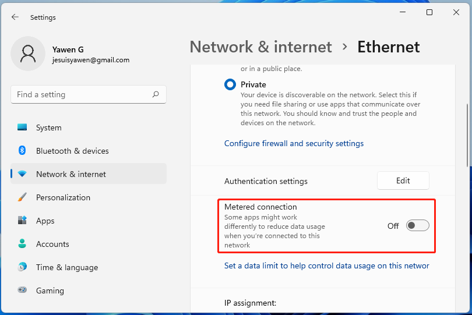Click the user profile avatar
The image size is (472, 315).
pos(27,54)
